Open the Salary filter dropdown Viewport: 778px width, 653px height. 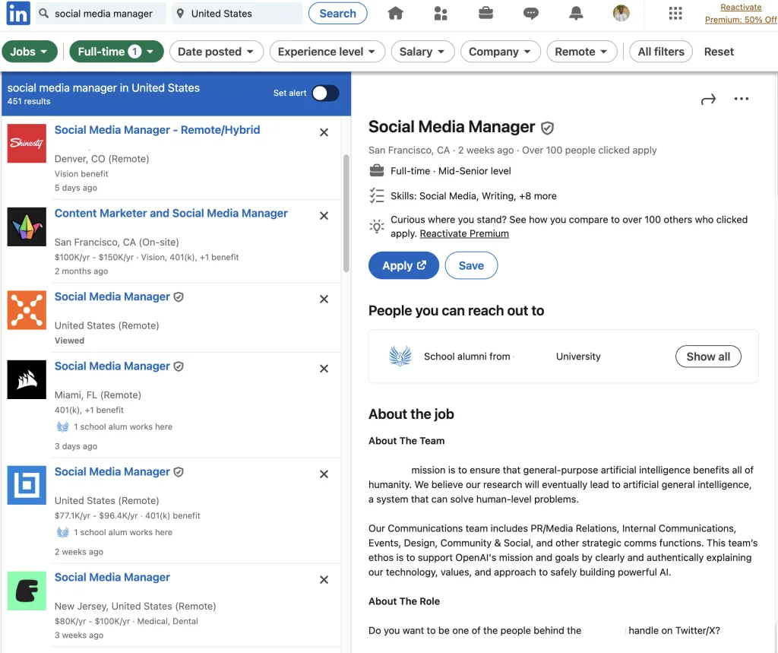point(422,52)
